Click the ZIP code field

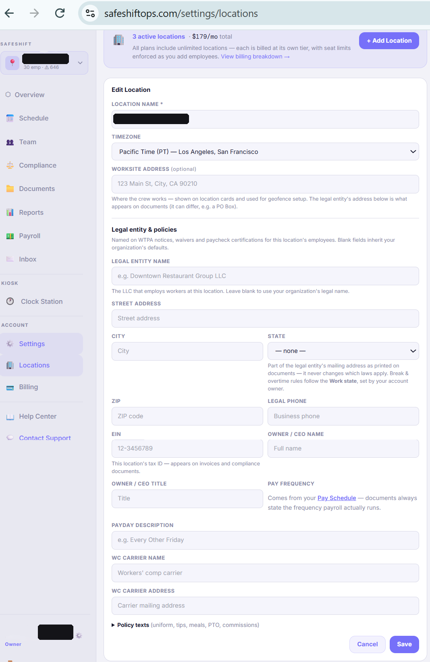pos(187,416)
